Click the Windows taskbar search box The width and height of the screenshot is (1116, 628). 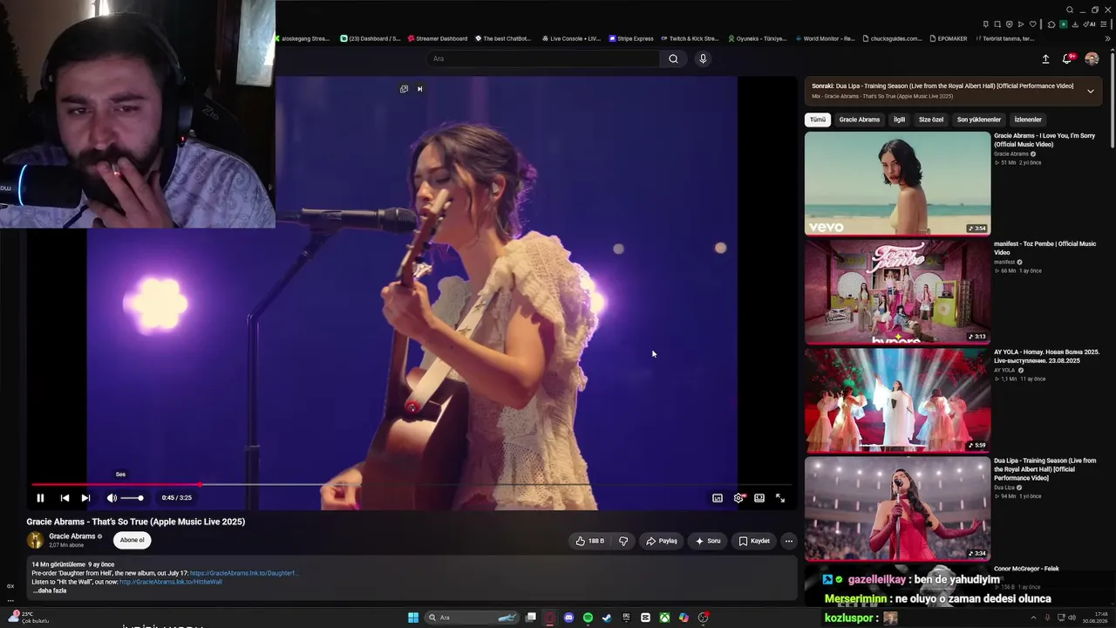click(x=472, y=618)
